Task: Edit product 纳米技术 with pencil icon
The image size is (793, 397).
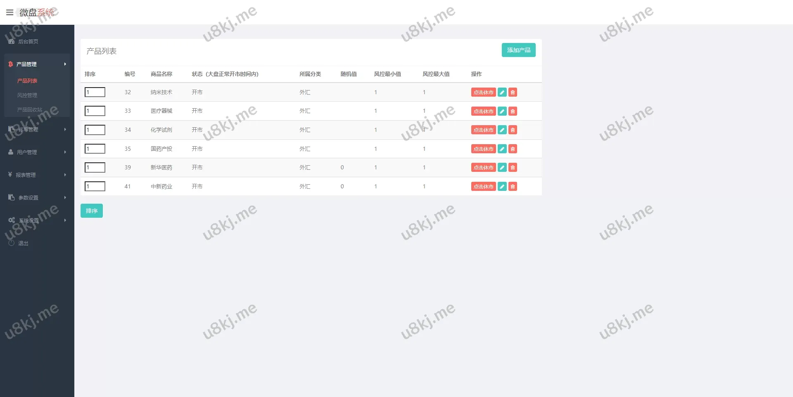Action: (x=502, y=92)
